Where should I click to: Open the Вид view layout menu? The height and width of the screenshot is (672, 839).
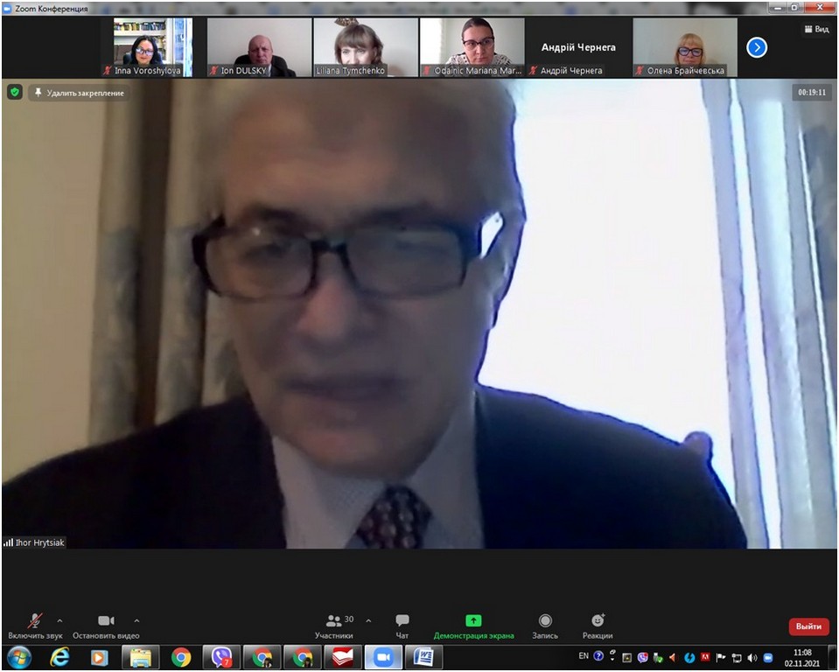coord(815,29)
